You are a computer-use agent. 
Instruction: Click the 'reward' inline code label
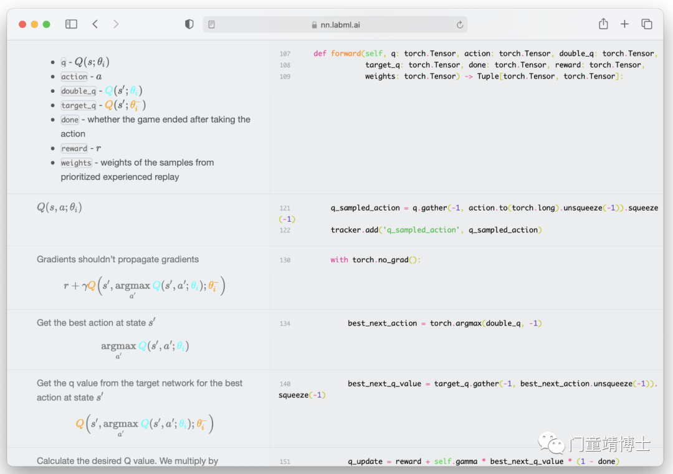click(74, 148)
